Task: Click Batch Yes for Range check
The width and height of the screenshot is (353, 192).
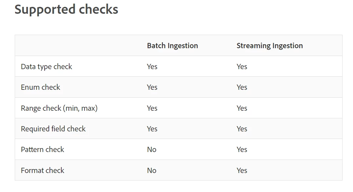Action: click(x=152, y=108)
